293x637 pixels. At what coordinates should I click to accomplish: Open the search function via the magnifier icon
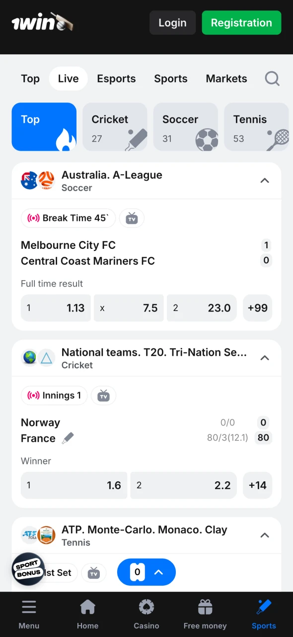pos(272,79)
